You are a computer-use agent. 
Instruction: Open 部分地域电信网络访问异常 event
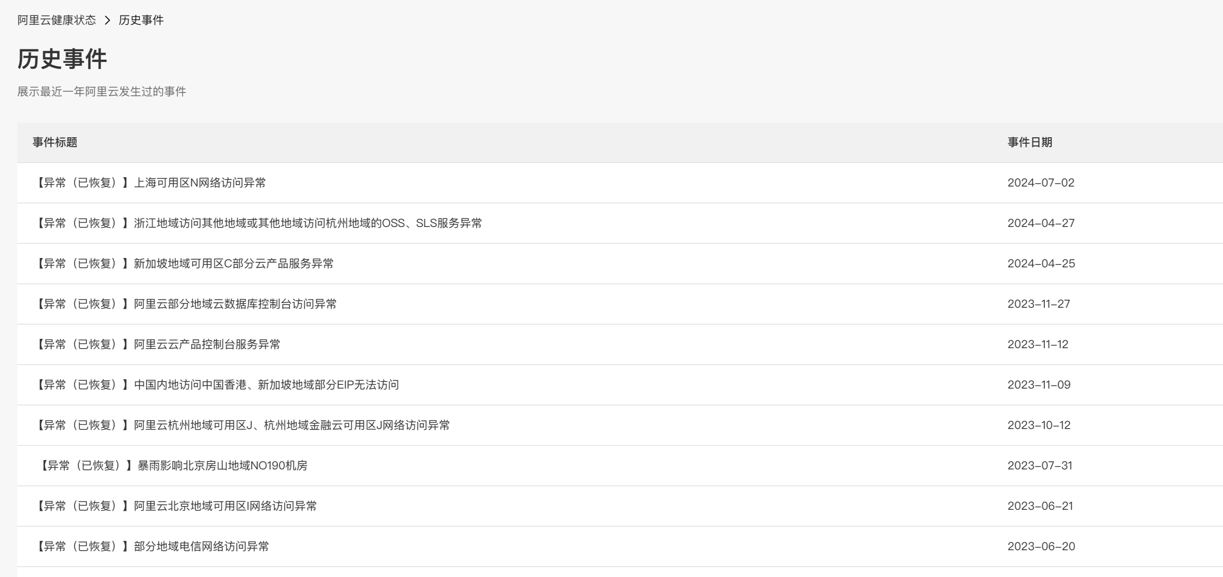[x=152, y=546]
